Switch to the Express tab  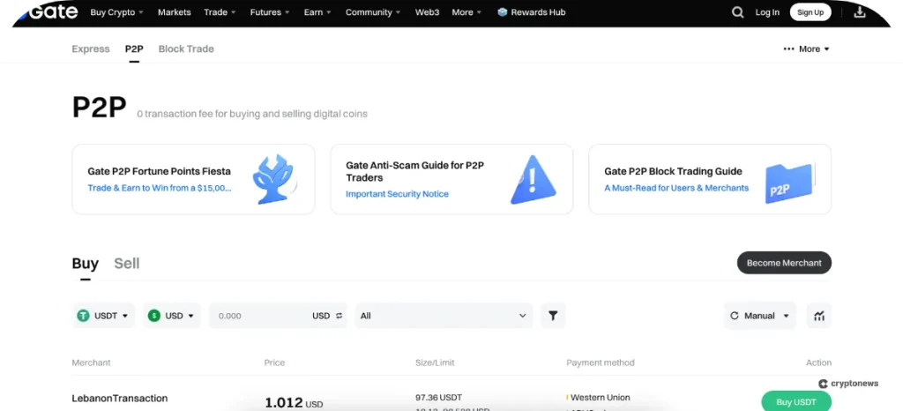coord(91,49)
